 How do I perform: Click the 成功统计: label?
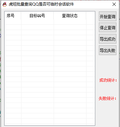pos(108,80)
